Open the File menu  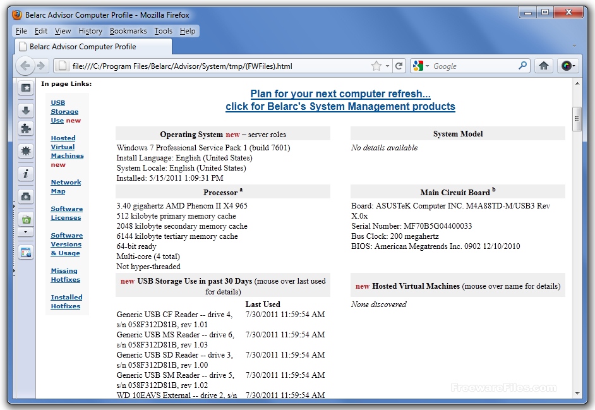point(21,31)
